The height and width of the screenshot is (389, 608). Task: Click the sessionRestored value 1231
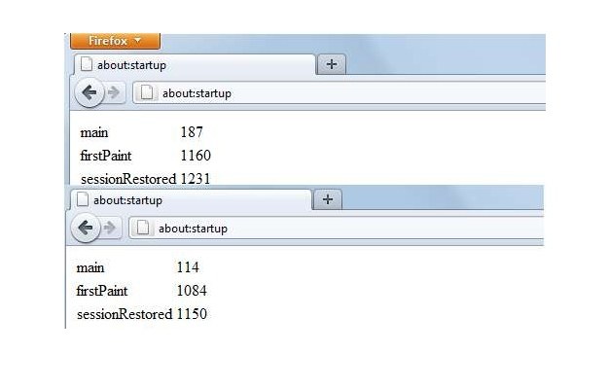point(196,179)
